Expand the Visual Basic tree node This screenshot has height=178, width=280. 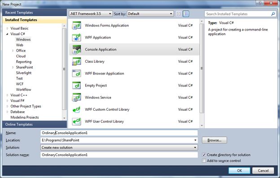(7, 28)
